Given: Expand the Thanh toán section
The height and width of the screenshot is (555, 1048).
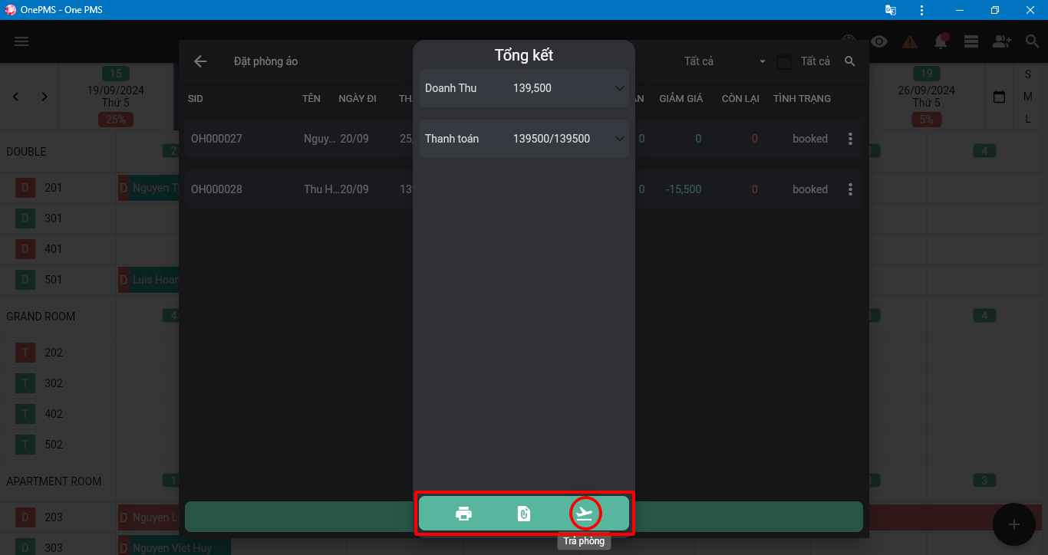Looking at the screenshot, I should tap(620, 139).
